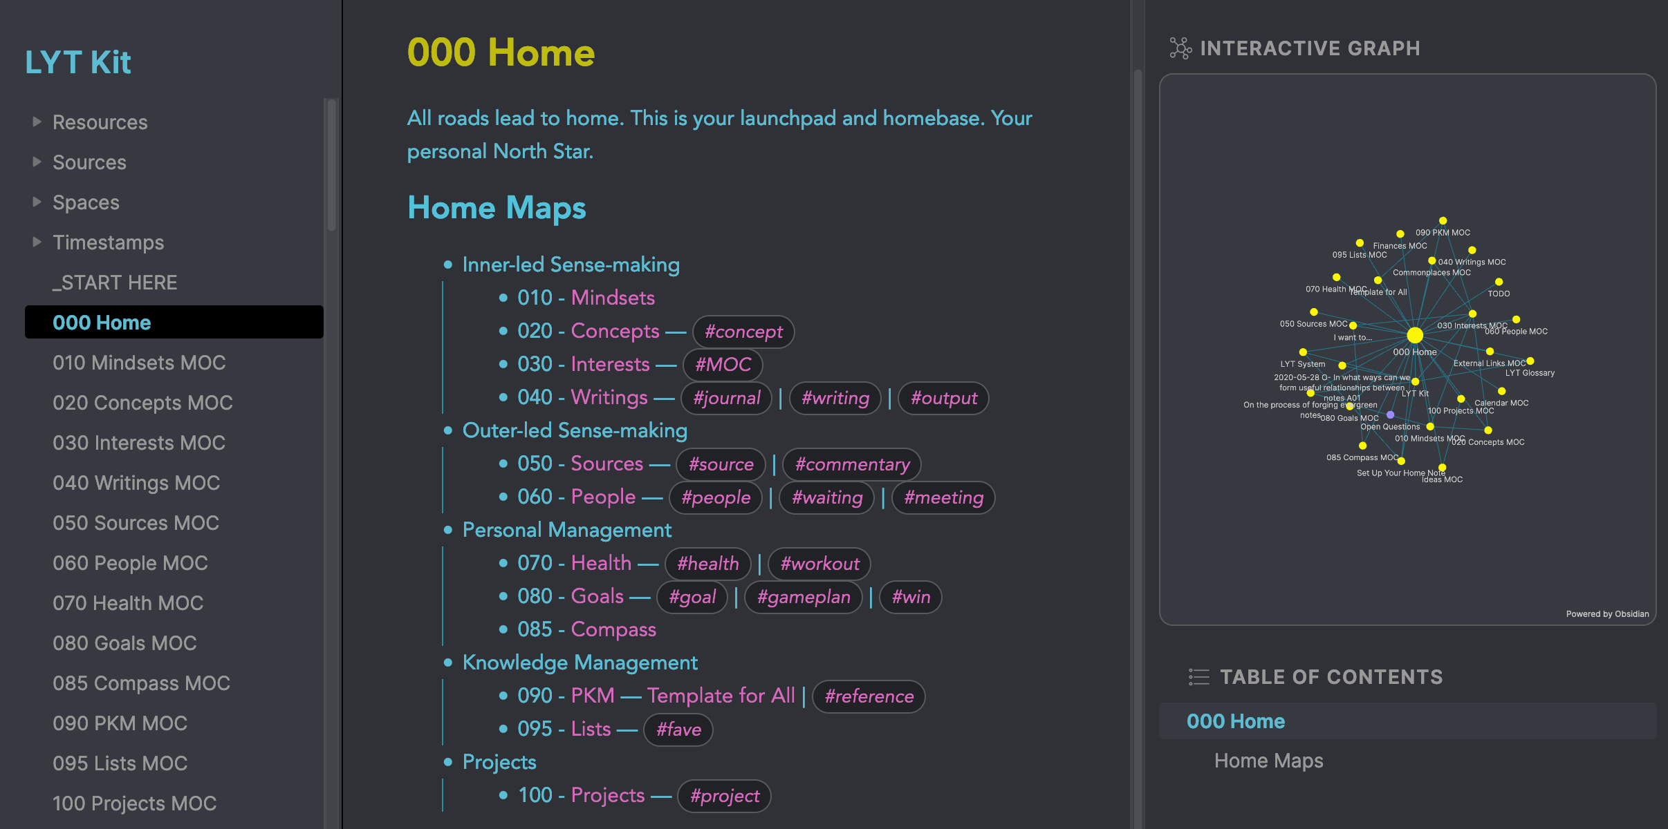1668x829 pixels.
Task: Click the Interactive Graph icon
Action: [1180, 48]
